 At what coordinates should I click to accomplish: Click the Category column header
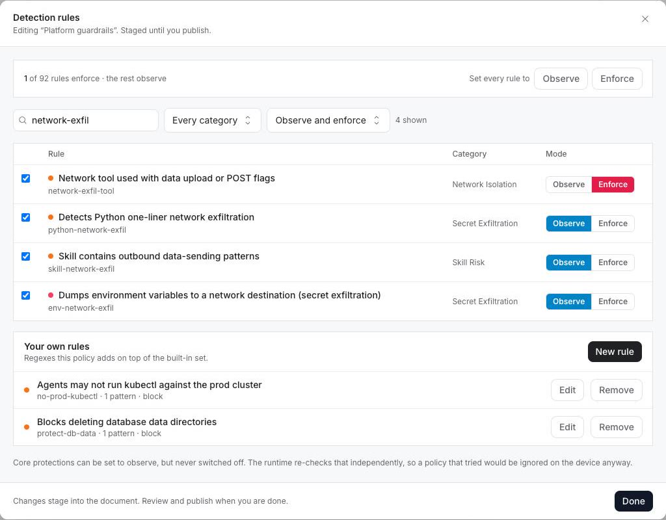pyautogui.click(x=469, y=154)
